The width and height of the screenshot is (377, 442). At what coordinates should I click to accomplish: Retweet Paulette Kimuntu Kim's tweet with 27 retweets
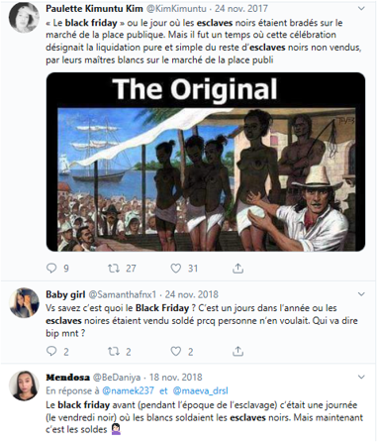click(x=114, y=268)
